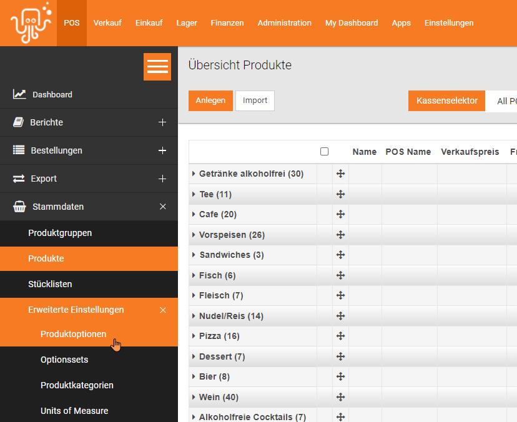Click the move handle for Pizza row
This screenshot has width=517, height=422.
[340, 336]
